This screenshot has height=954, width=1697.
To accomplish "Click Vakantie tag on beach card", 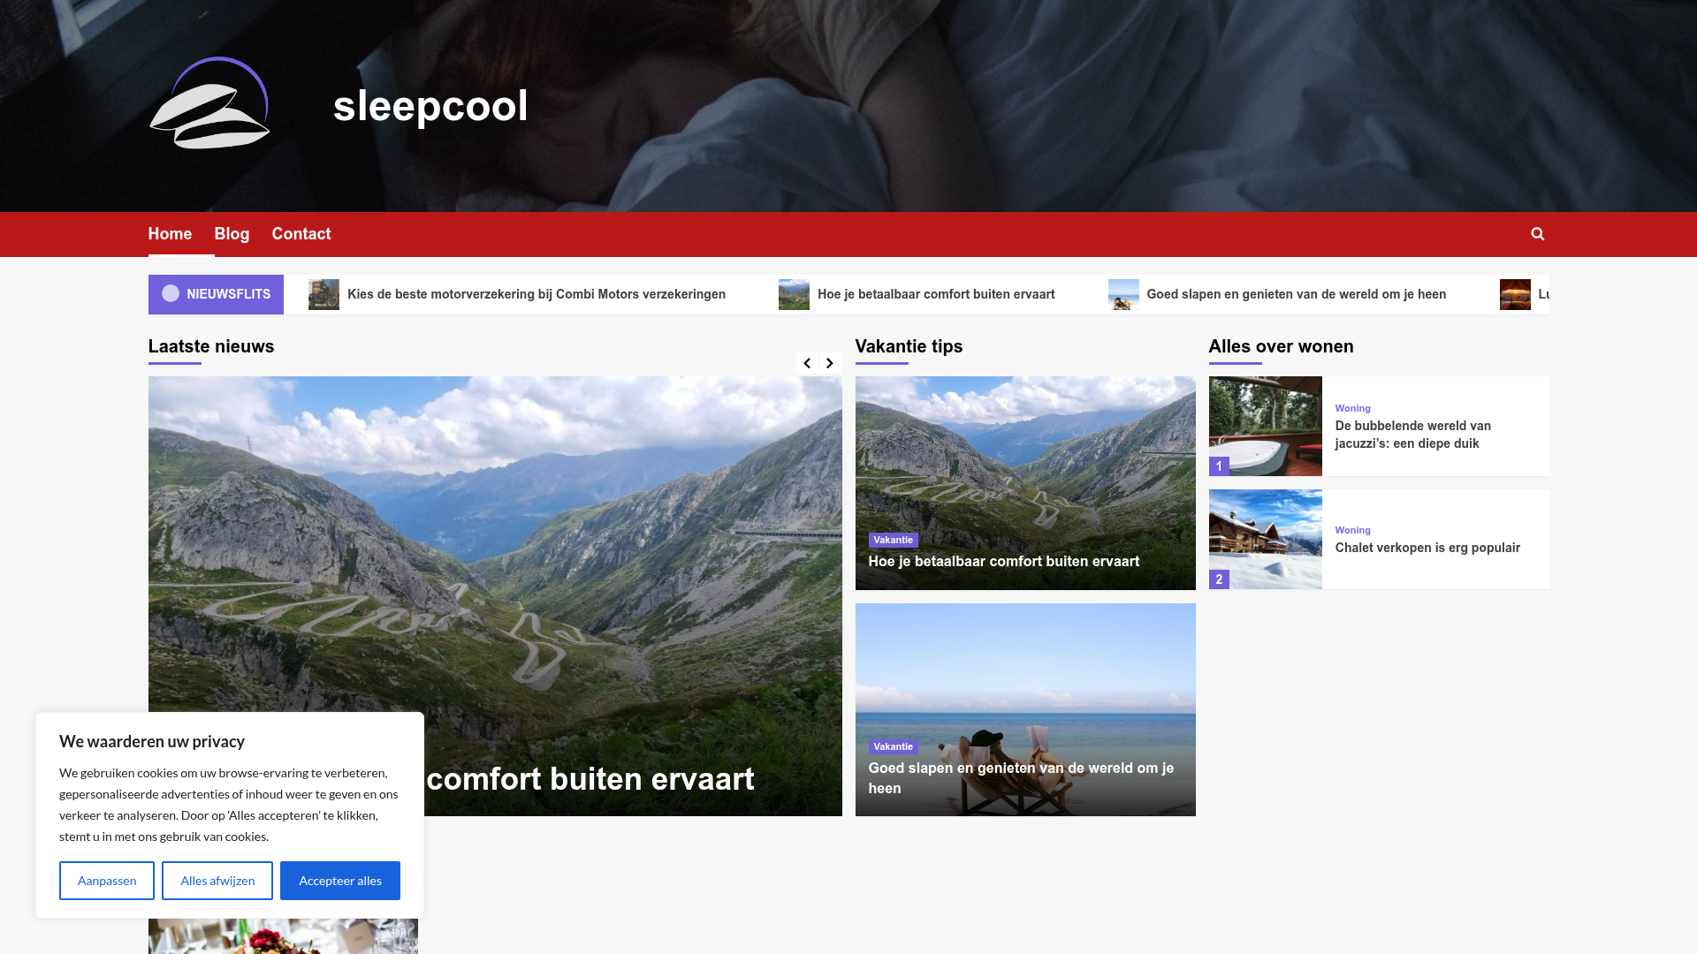I will [x=893, y=746].
